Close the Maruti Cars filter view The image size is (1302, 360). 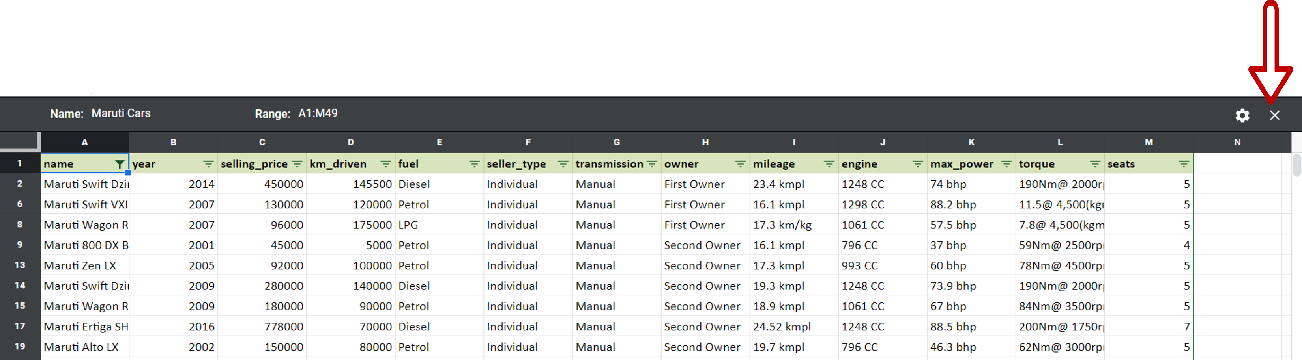[1274, 115]
